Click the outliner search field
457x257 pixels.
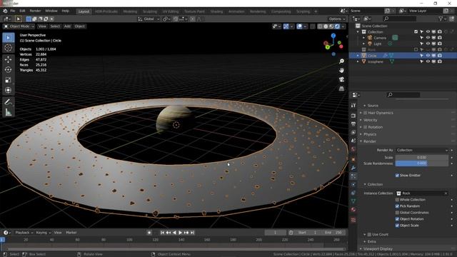click(400, 19)
